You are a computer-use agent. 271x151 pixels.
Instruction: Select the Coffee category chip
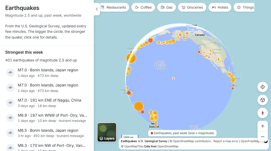point(143,8)
